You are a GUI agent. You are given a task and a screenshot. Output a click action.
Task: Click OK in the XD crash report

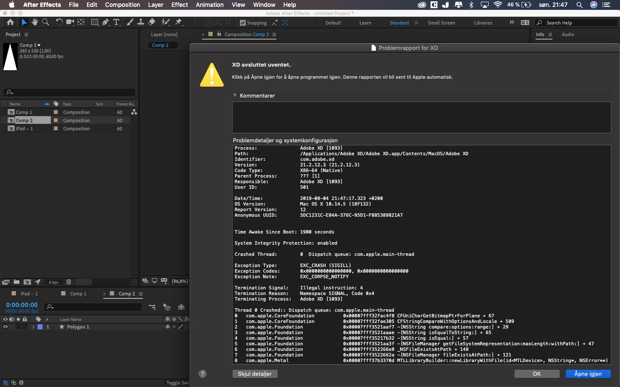(537, 374)
